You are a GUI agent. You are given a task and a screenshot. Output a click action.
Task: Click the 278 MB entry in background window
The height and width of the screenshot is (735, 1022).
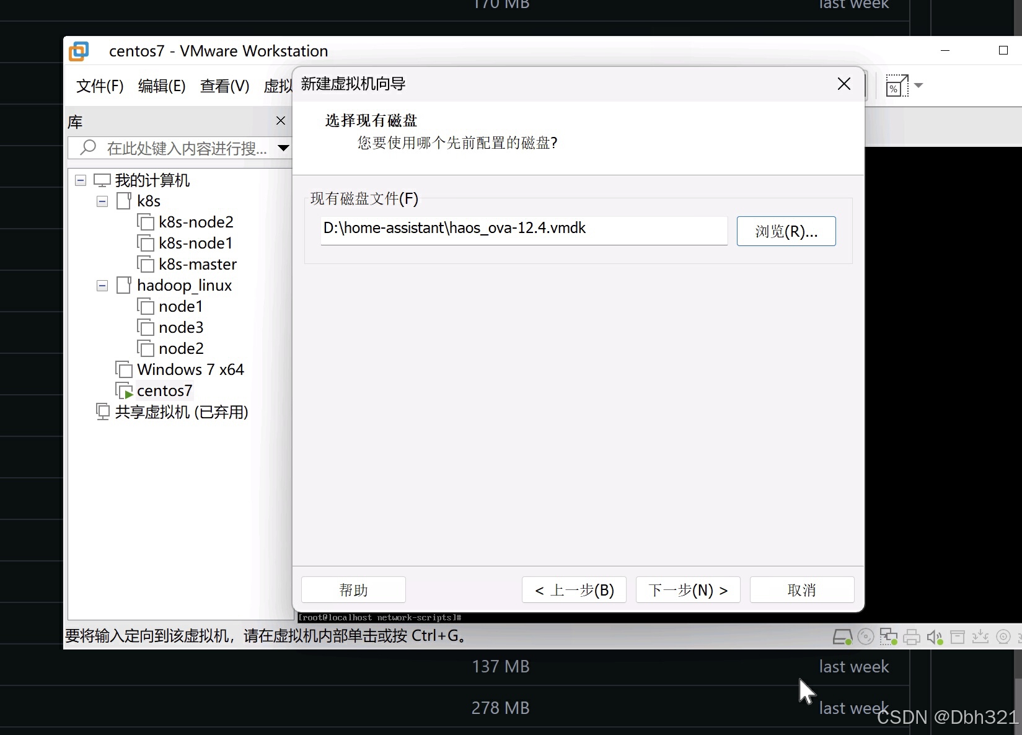501,708
